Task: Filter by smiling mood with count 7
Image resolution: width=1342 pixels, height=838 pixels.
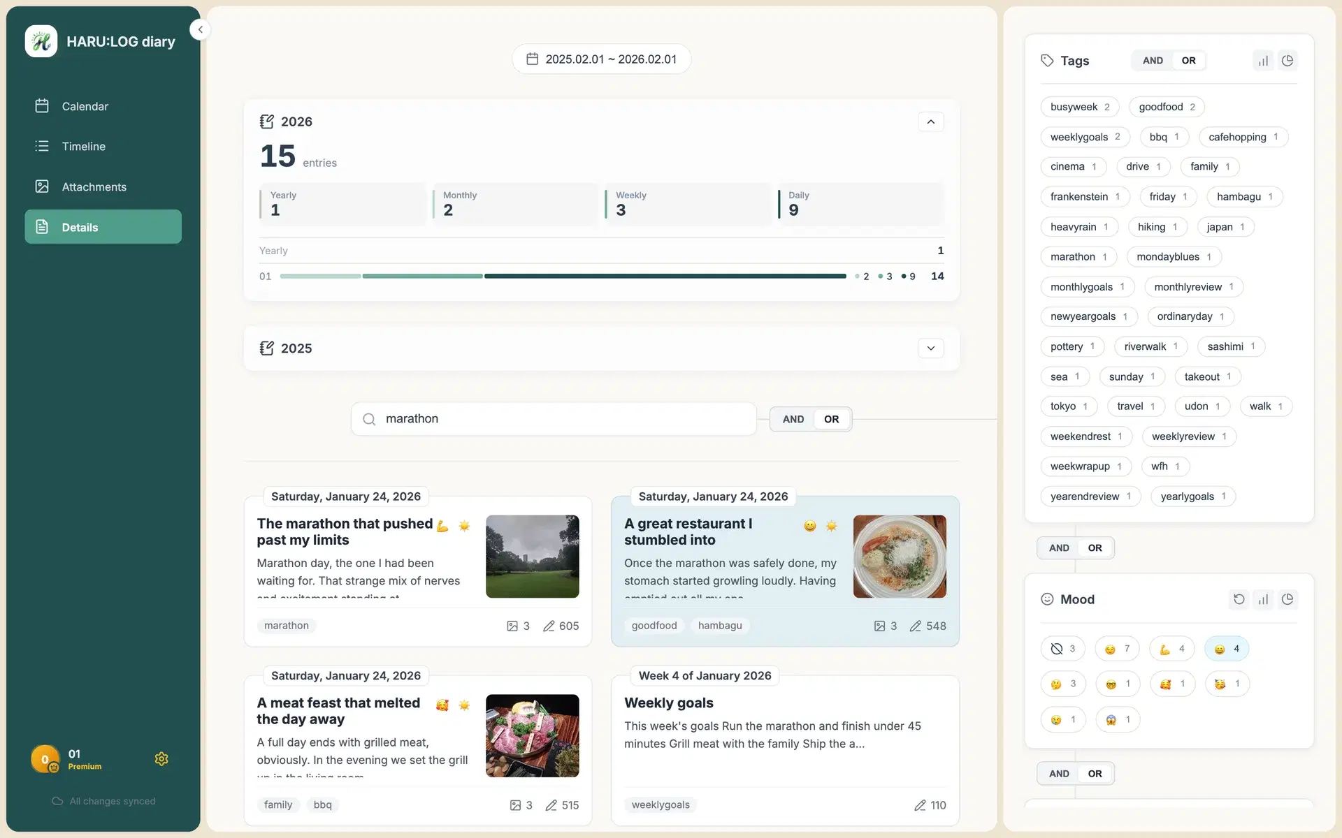Action: pos(1117,649)
